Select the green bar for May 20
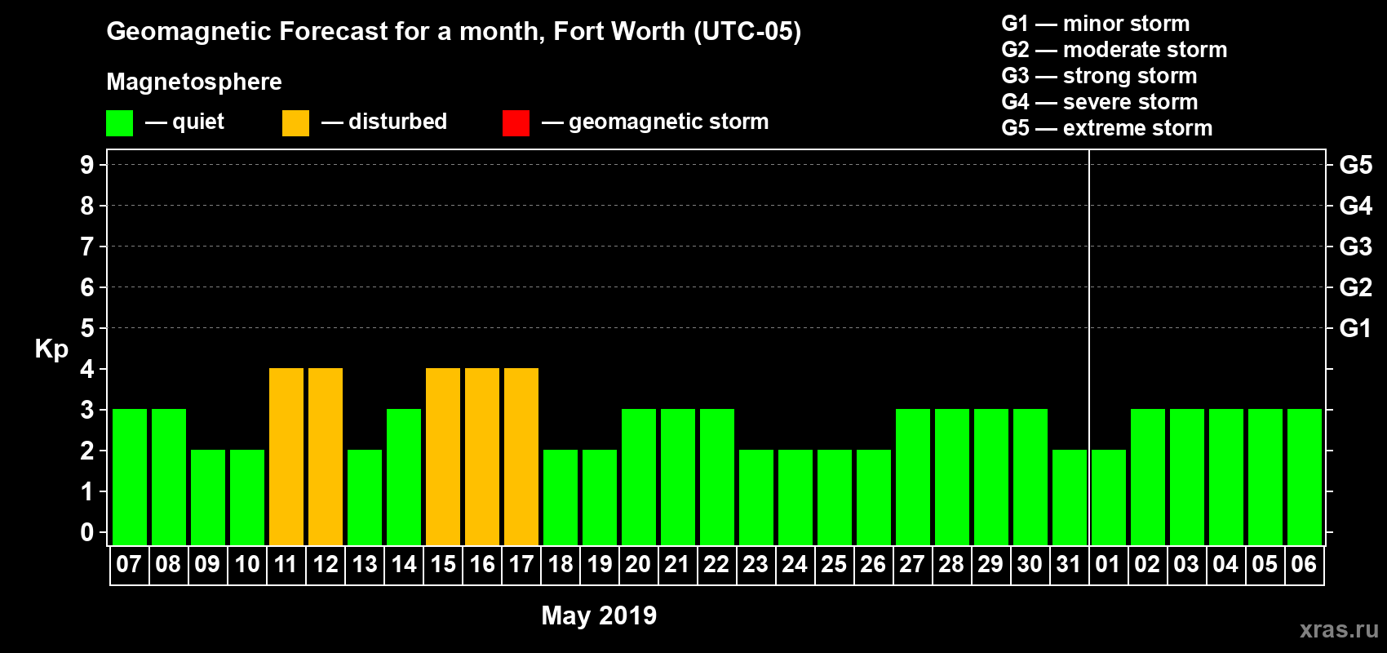The width and height of the screenshot is (1387, 653). coord(639,478)
